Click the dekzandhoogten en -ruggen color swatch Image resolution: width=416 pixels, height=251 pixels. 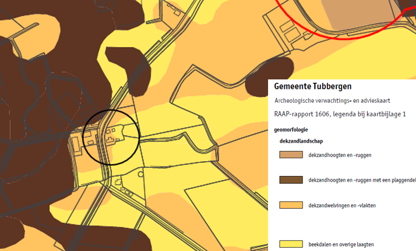[291, 155]
